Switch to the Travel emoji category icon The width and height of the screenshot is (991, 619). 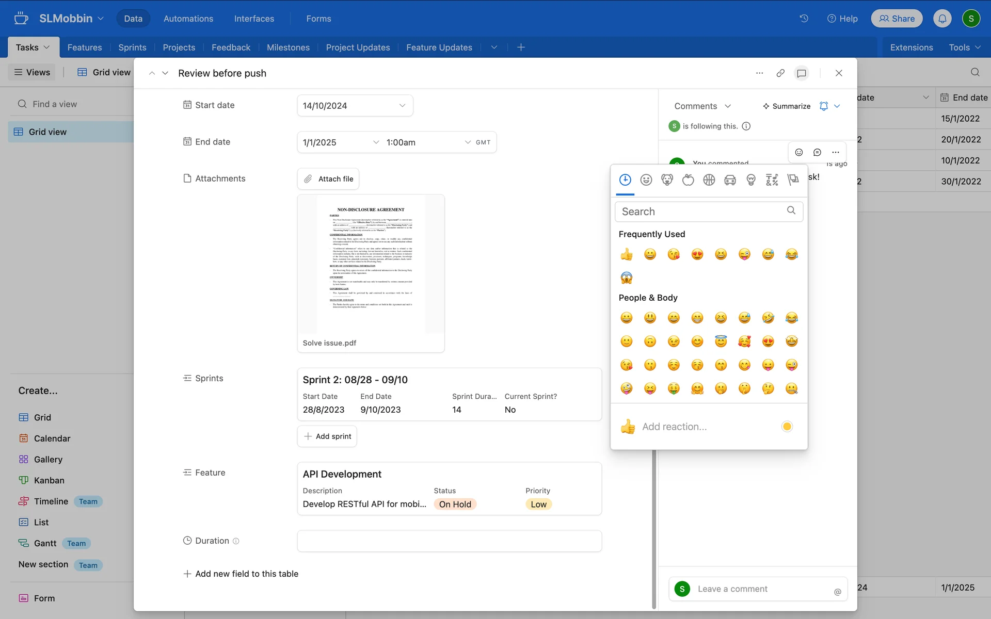pos(730,180)
